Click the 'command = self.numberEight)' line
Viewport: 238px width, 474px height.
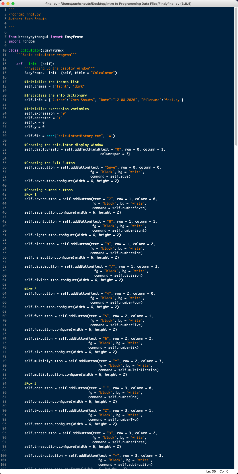119,230
